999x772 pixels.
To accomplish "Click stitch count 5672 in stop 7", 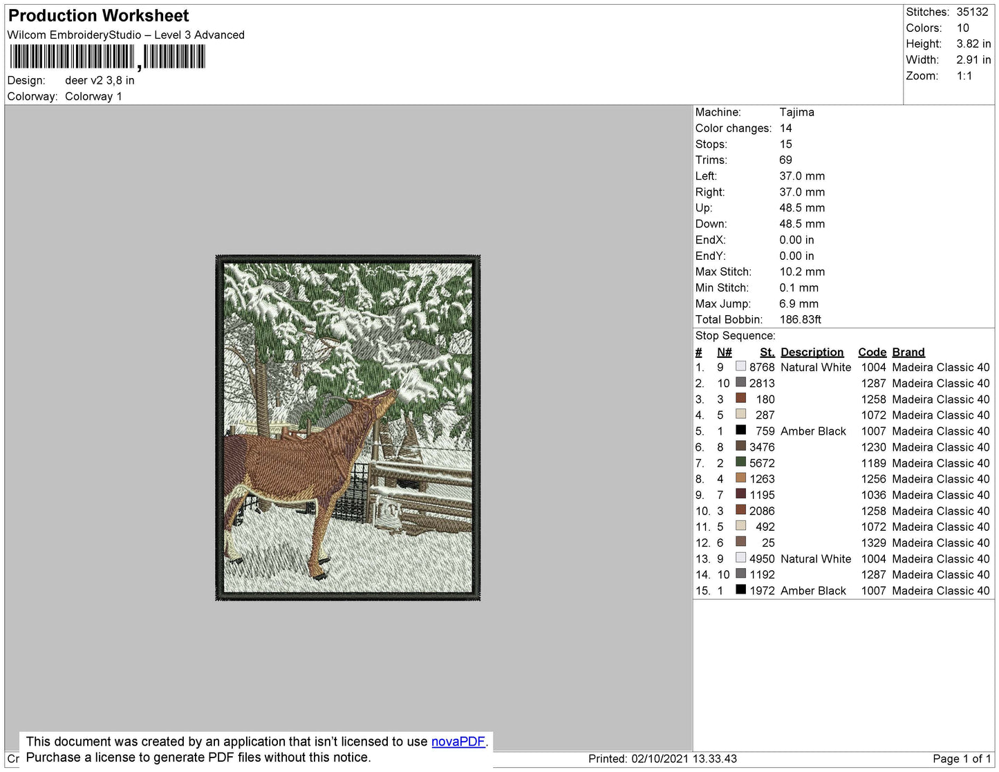I will coord(762,463).
